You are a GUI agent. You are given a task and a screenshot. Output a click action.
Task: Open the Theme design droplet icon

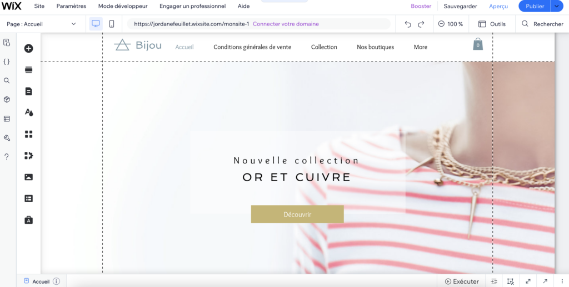[x=29, y=112]
